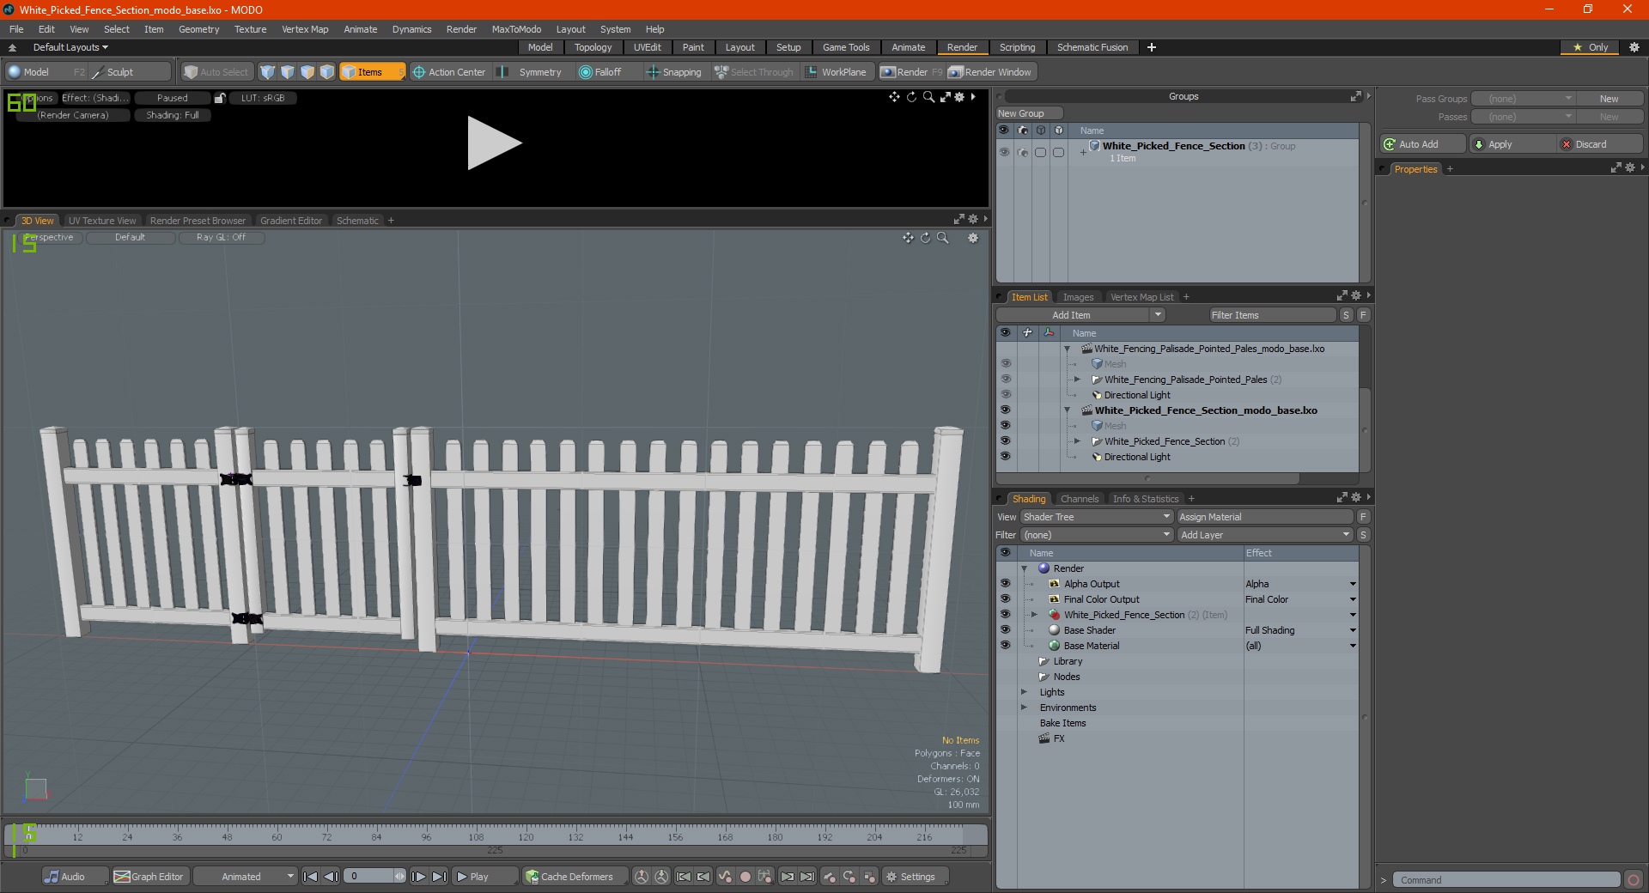Activate Sculpt mode
Screen dimensions: 1649x893
[x=130, y=72]
